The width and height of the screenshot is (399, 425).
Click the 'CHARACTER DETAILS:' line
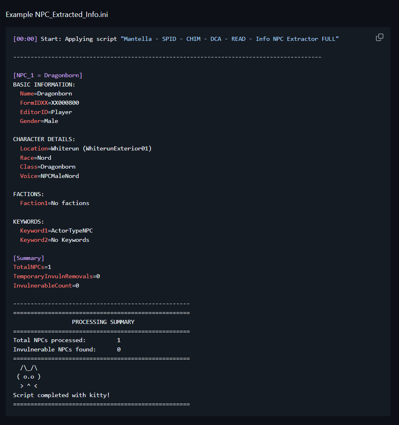point(44,139)
